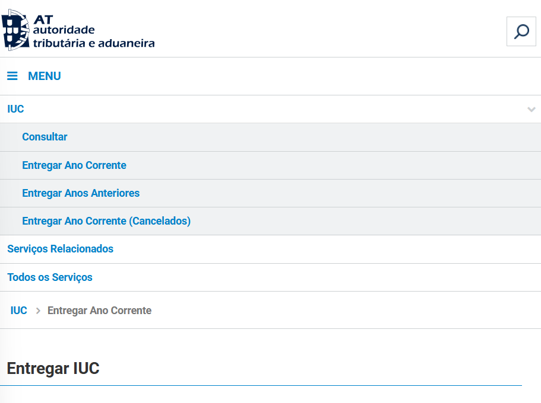The height and width of the screenshot is (403, 541).
Task: Select the IUC menu header
Action: [x=15, y=109]
